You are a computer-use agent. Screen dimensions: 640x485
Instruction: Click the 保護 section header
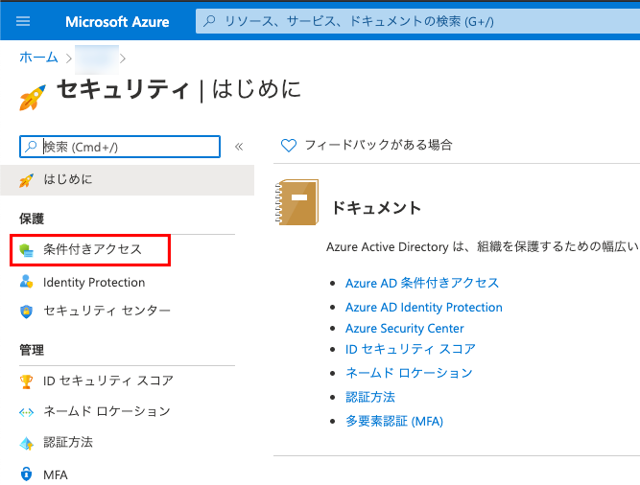point(32,219)
